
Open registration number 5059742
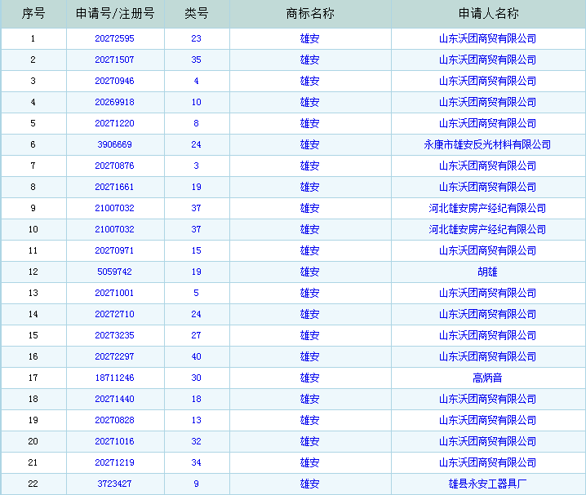click(114, 272)
